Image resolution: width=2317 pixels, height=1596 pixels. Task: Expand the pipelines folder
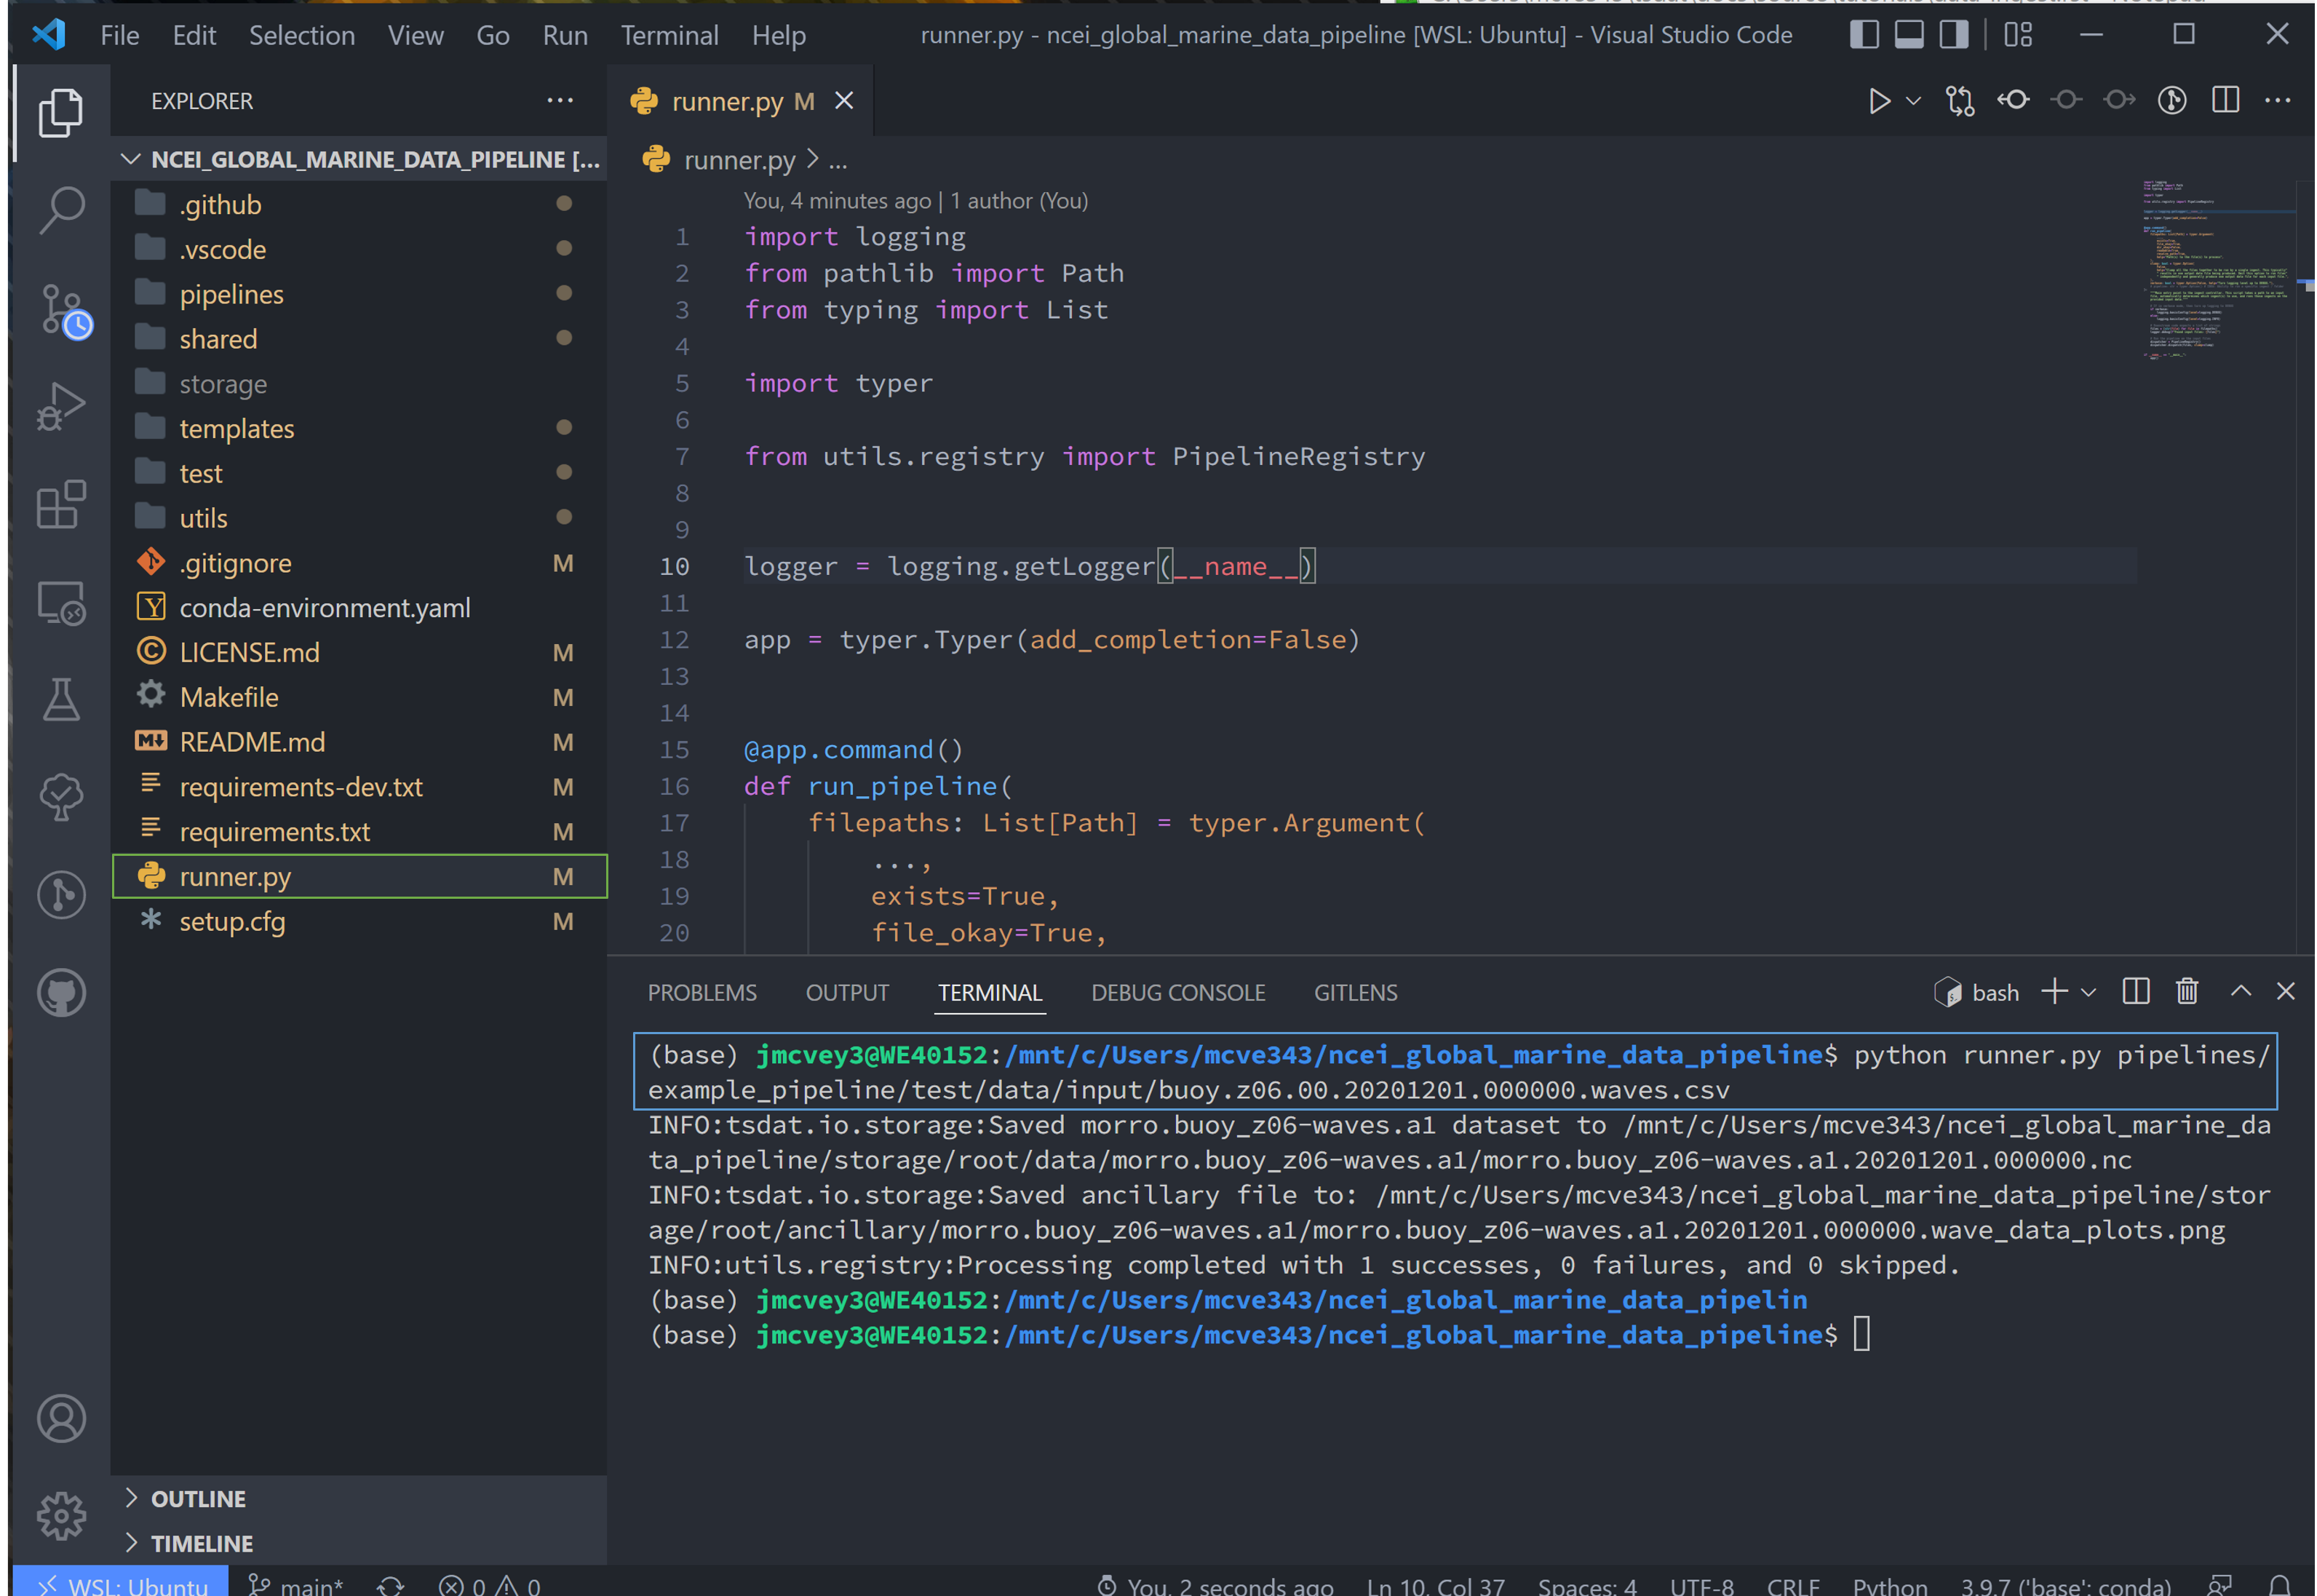(360, 294)
